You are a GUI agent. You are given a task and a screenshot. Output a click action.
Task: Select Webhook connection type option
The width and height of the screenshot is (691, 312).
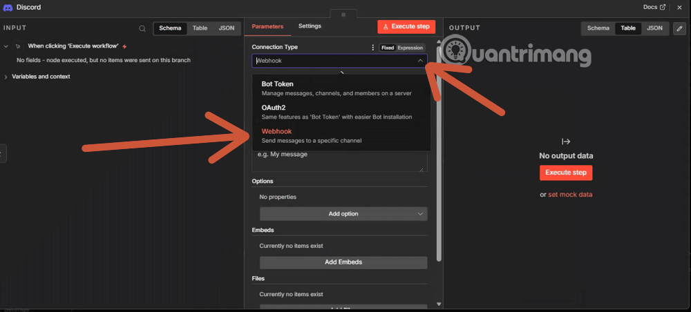(x=341, y=135)
